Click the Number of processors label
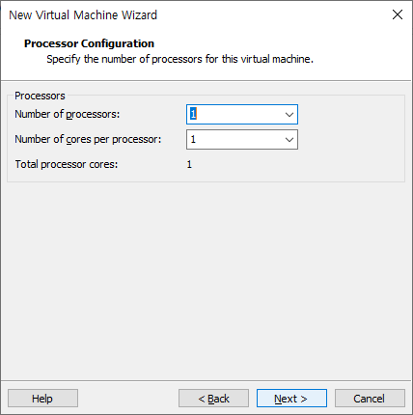Viewport: 413px width, 415px height. click(67, 114)
